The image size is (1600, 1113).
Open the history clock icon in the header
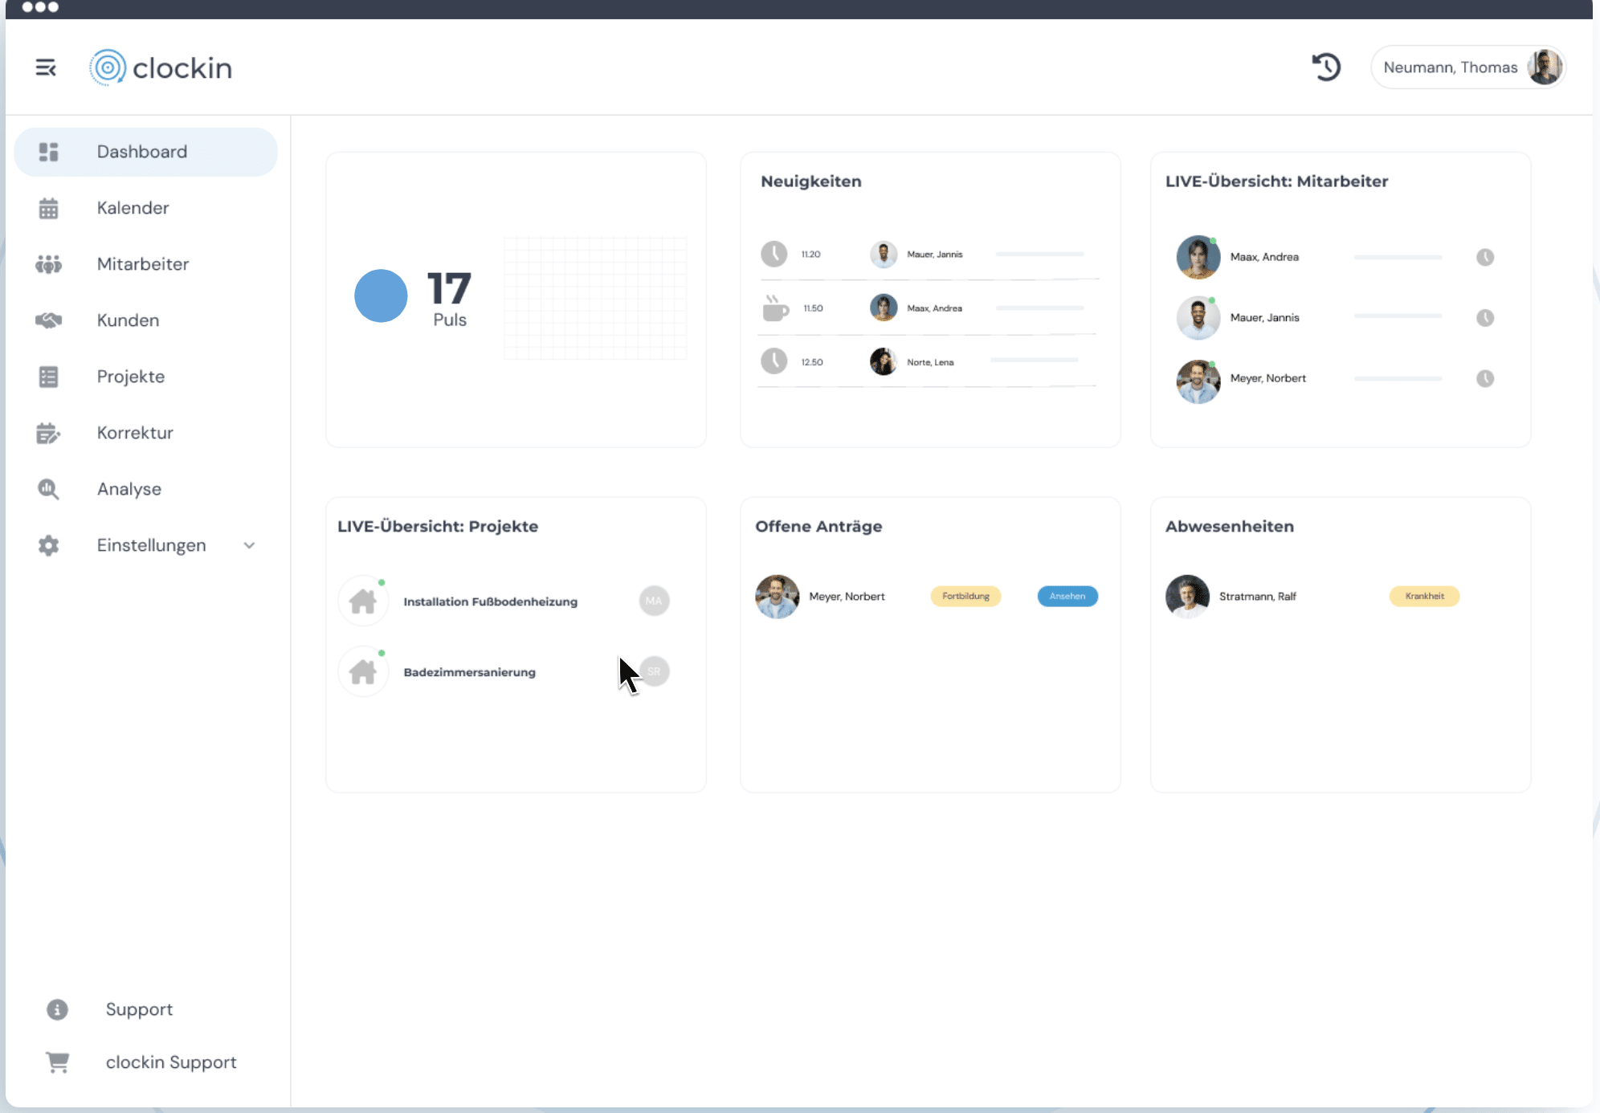tap(1326, 67)
